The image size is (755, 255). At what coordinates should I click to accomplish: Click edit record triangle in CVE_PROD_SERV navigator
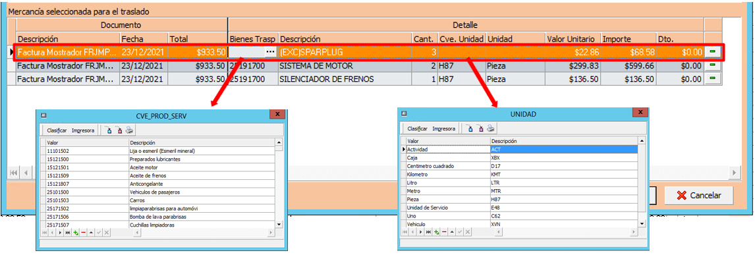pos(91,233)
